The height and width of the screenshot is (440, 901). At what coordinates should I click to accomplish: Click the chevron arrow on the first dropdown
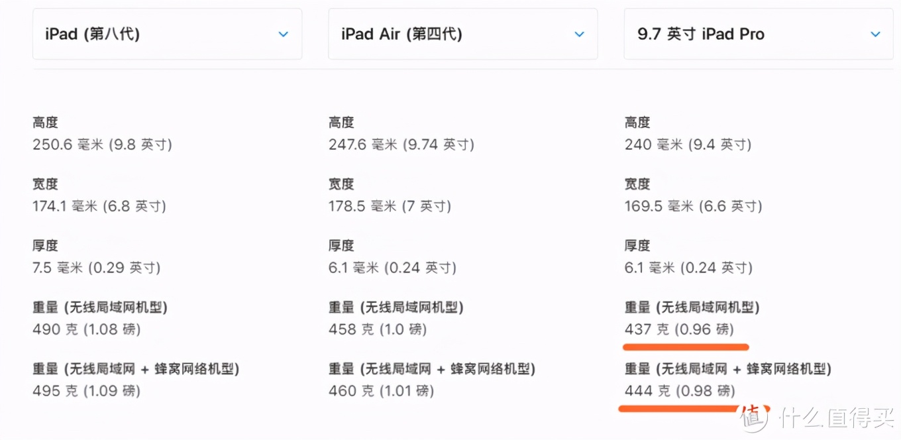[x=284, y=33]
